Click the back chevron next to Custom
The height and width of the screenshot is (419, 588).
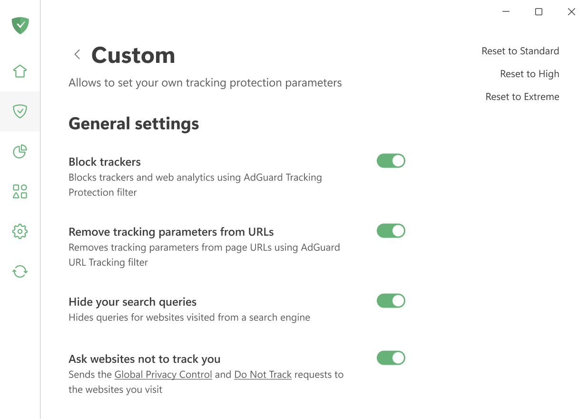tap(77, 54)
